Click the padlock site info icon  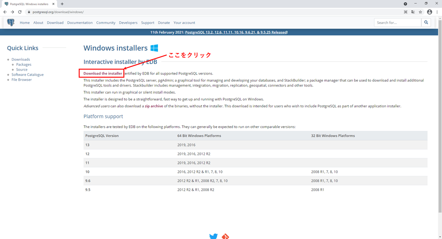[x=28, y=12]
